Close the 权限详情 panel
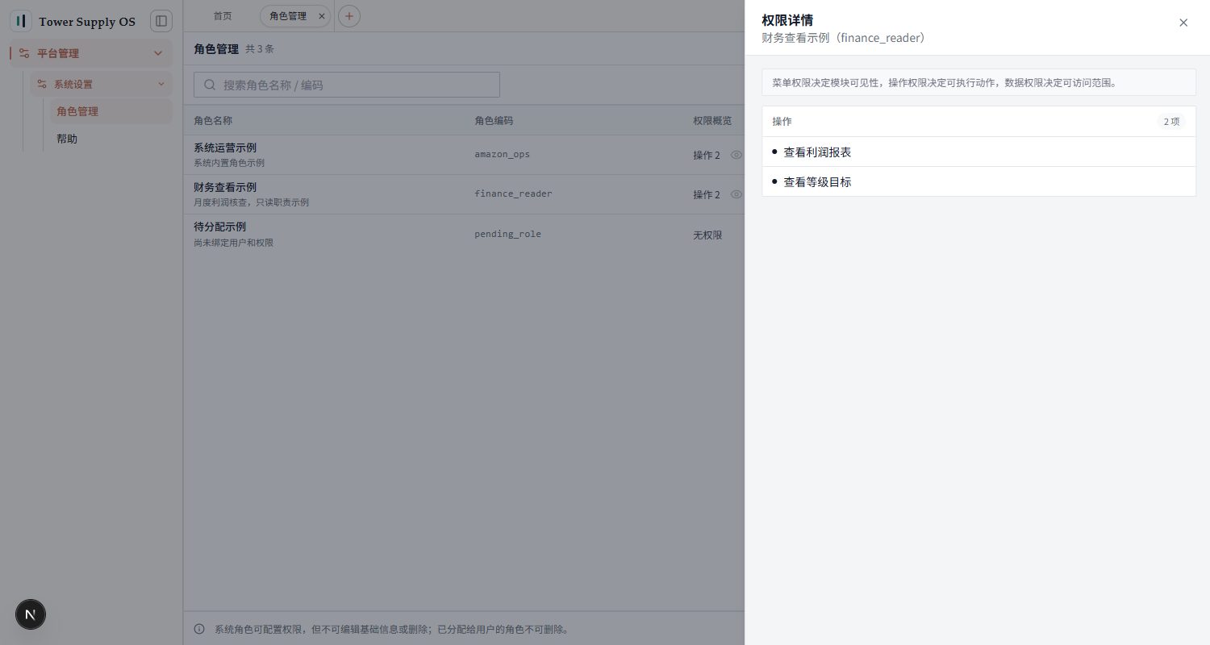 coord(1183,23)
